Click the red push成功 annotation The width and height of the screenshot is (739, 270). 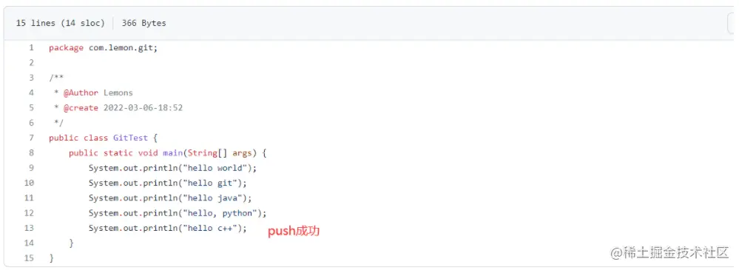294,232
